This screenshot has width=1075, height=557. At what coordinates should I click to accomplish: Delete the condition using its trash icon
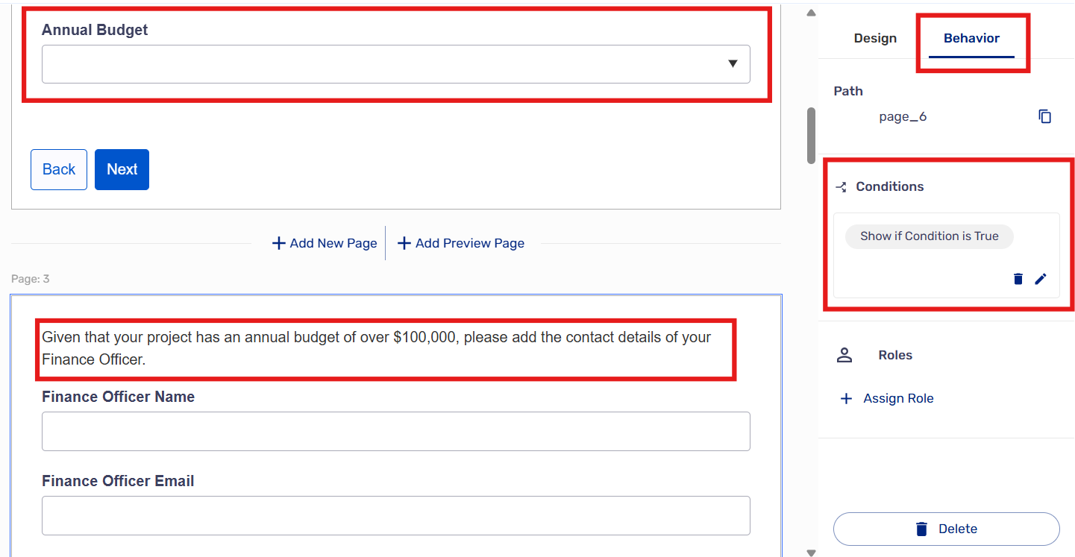click(1018, 279)
